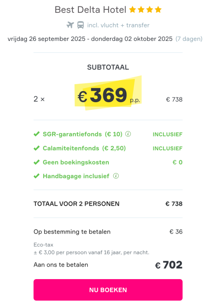Click the Best Delta Hotel title

90,9
